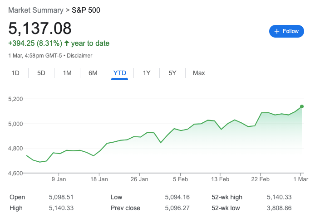Screen dimensions: 320x217
Task: Click the plus icon on Follow
Action: 277,31
